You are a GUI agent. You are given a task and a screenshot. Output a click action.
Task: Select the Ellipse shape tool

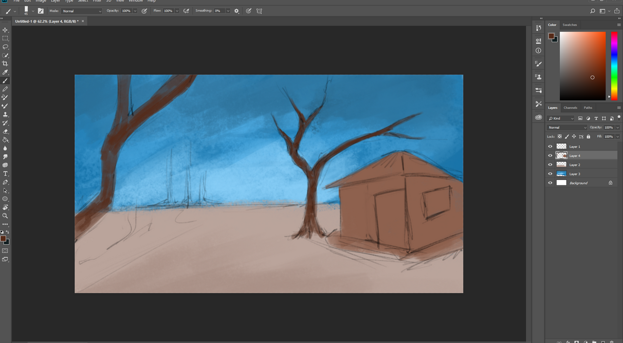5,199
